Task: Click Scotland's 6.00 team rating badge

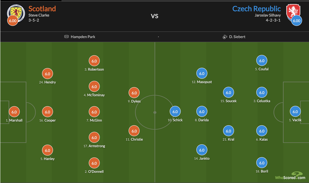Action: (13, 21)
